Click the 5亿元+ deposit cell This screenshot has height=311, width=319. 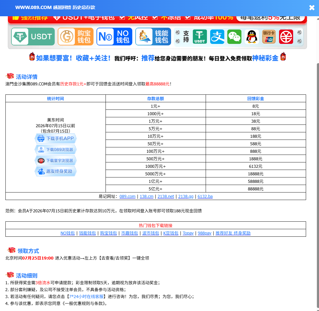point(156,189)
